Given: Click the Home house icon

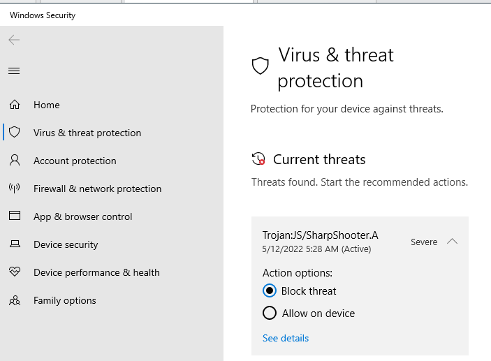Looking at the screenshot, I should pos(14,105).
